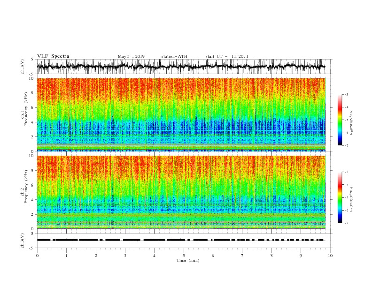Click the "10" tick on the time axis
The height and width of the screenshot is (287, 372).
coord(330,256)
